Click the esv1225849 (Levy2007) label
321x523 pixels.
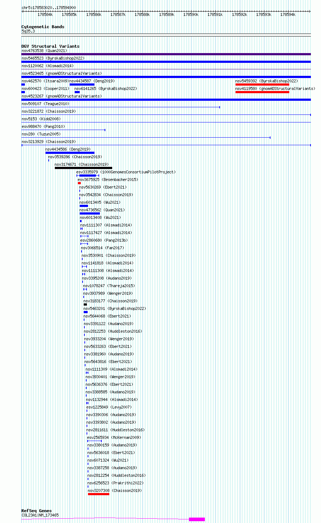coord(109,407)
